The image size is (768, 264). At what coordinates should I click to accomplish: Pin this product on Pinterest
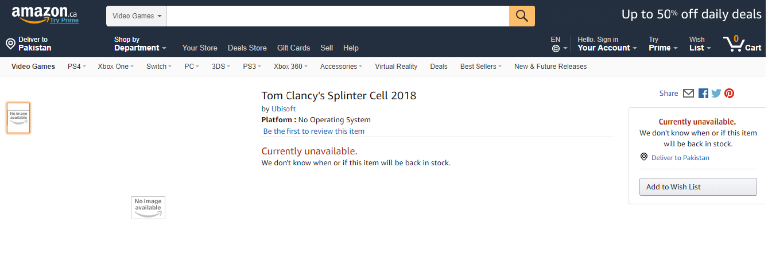729,94
